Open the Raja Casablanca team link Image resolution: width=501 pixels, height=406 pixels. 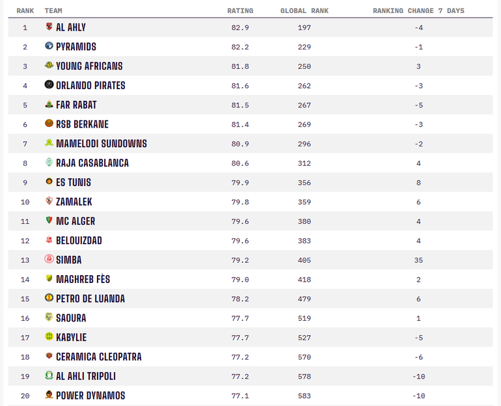tap(92, 163)
